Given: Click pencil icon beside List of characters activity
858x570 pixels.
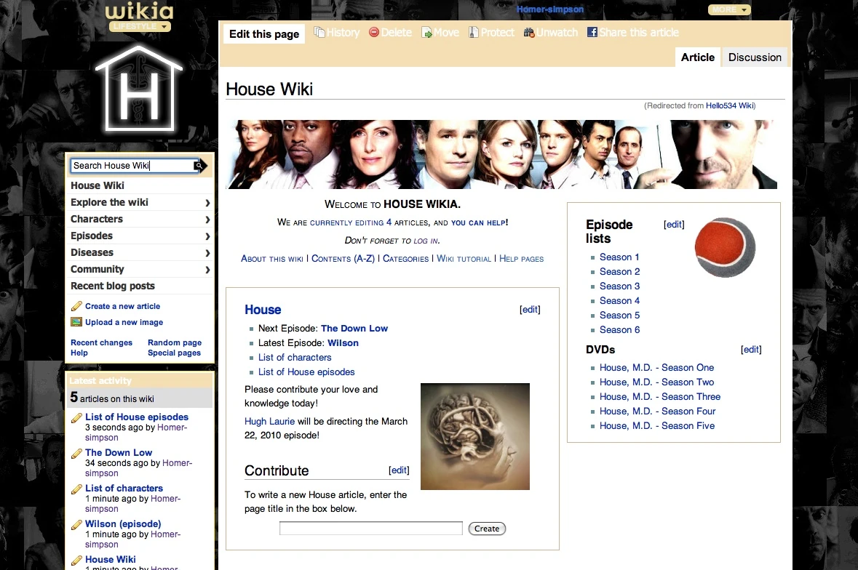Looking at the screenshot, I should coord(76,489).
